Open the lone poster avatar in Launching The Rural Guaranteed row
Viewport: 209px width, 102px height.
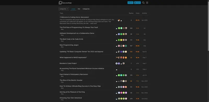tap(117, 69)
